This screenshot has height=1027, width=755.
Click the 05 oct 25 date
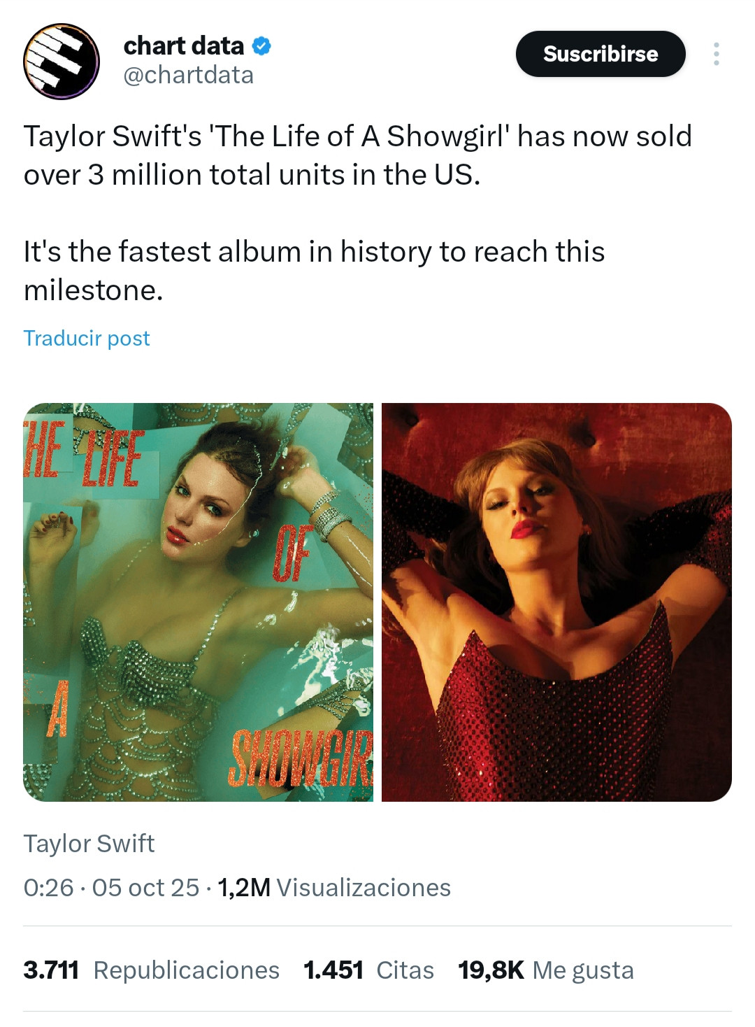[x=145, y=887]
